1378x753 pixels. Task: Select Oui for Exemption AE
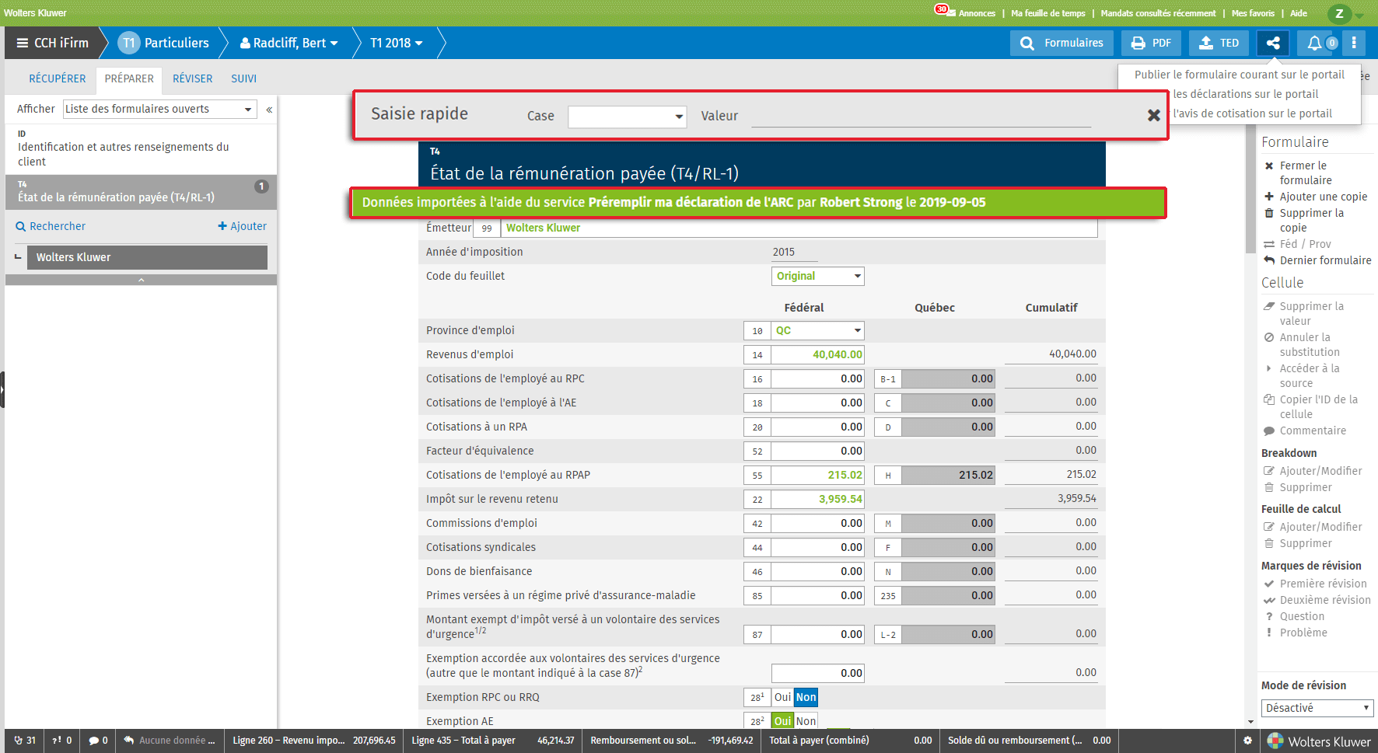(782, 721)
